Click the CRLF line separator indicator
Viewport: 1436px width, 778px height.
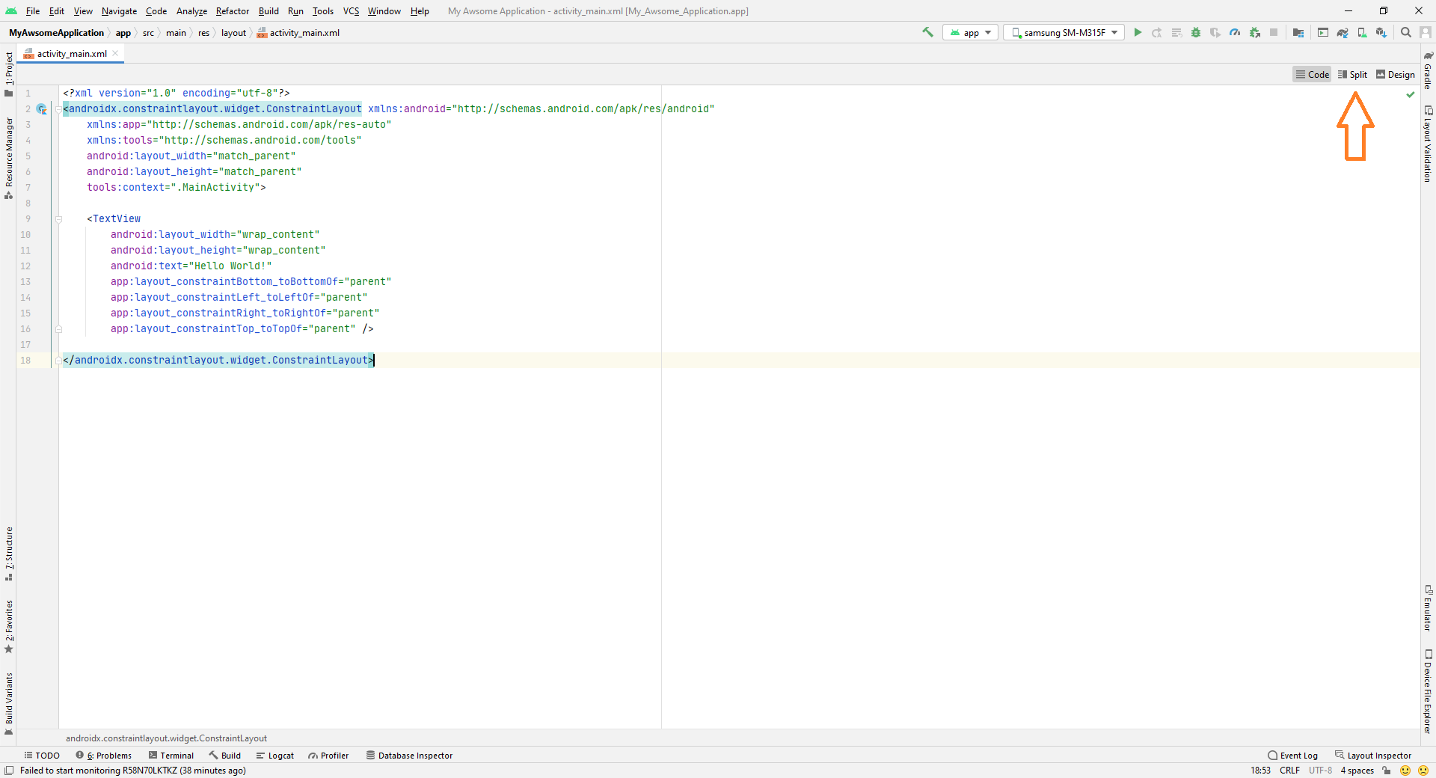click(x=1289, y=771)
